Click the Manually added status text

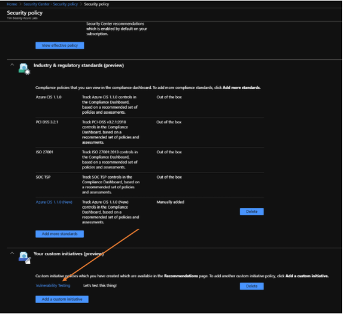point(171,202)
